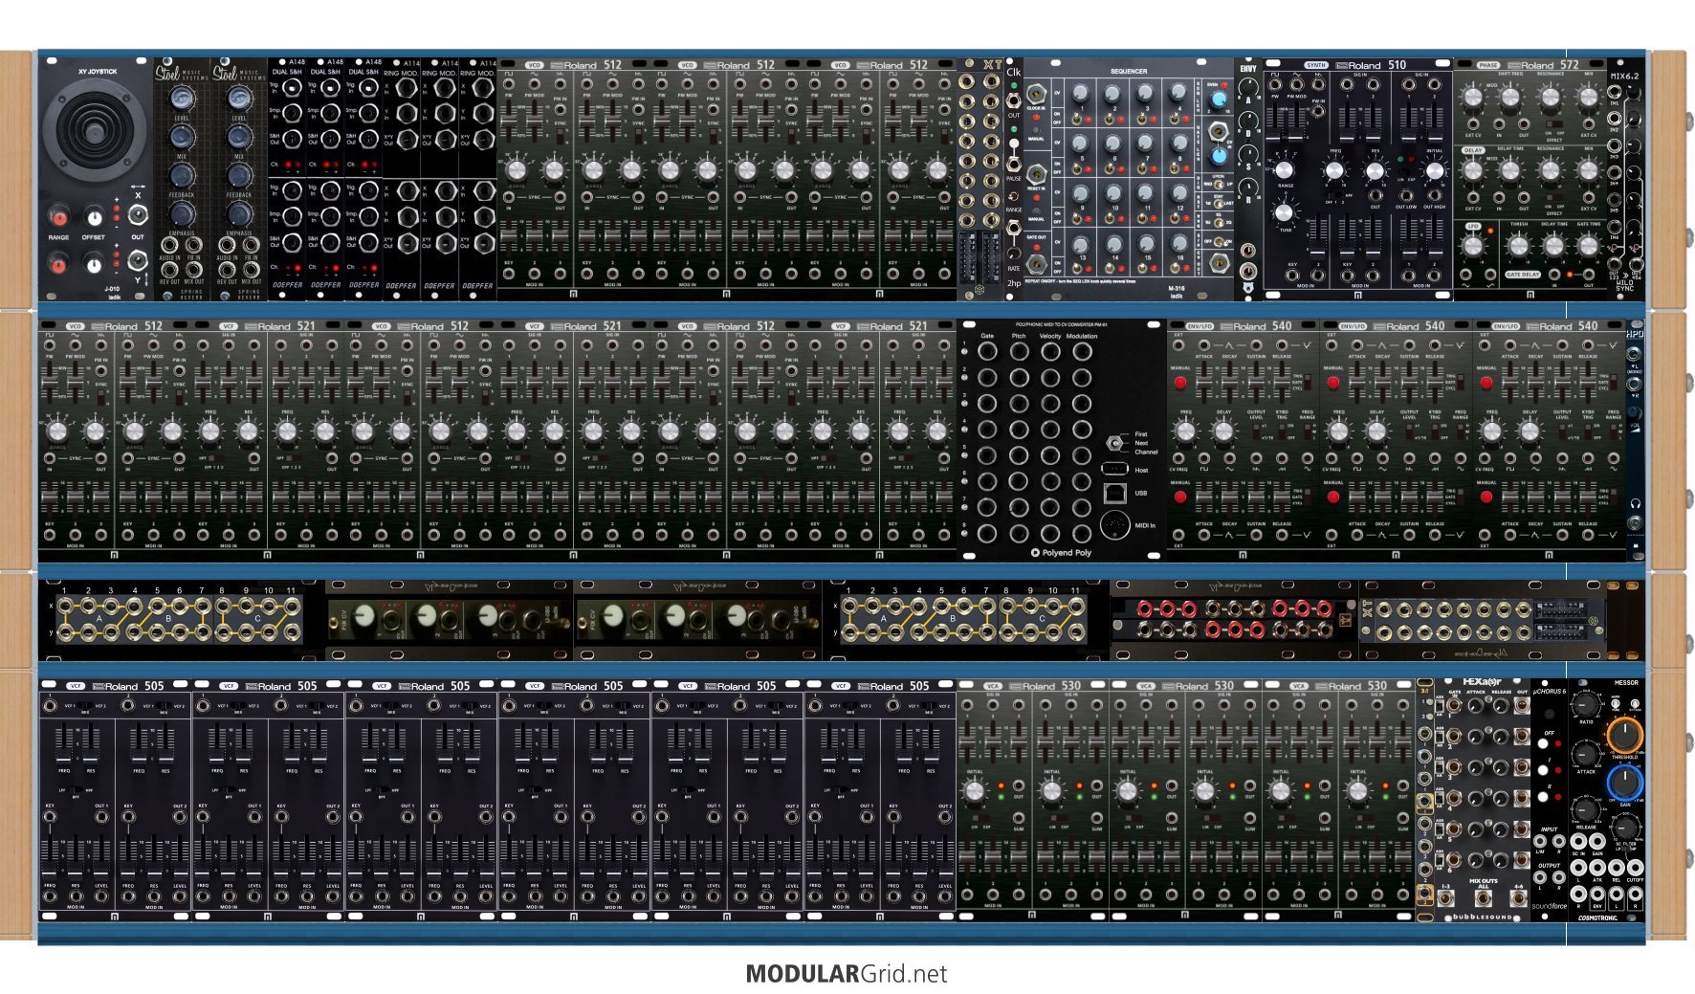Click the MIDI In socket on Polyend Poly

coord(1114,525)
